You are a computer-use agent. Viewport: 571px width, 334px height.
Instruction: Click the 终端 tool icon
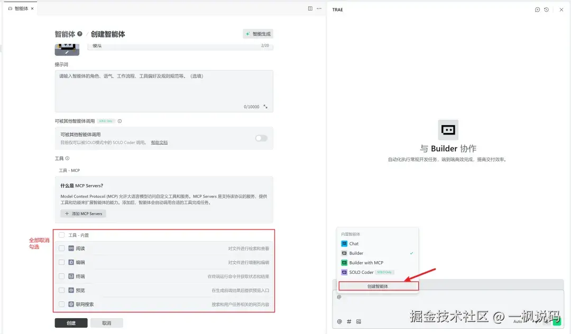click(71, 276)
